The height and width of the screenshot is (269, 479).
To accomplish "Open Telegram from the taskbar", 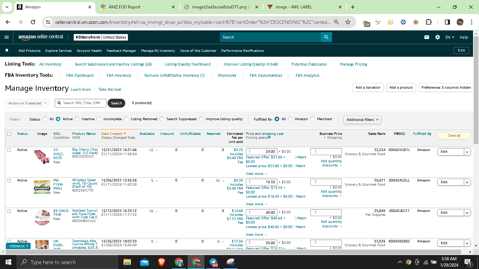I will click(x=213, y=262).
